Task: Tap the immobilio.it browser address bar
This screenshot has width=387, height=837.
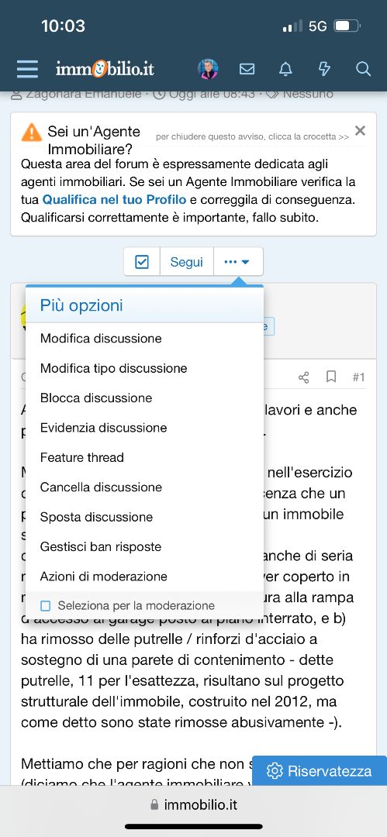Action: (194, 804)
